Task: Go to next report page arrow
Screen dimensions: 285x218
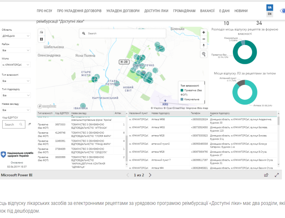Action: click(150, 175)
